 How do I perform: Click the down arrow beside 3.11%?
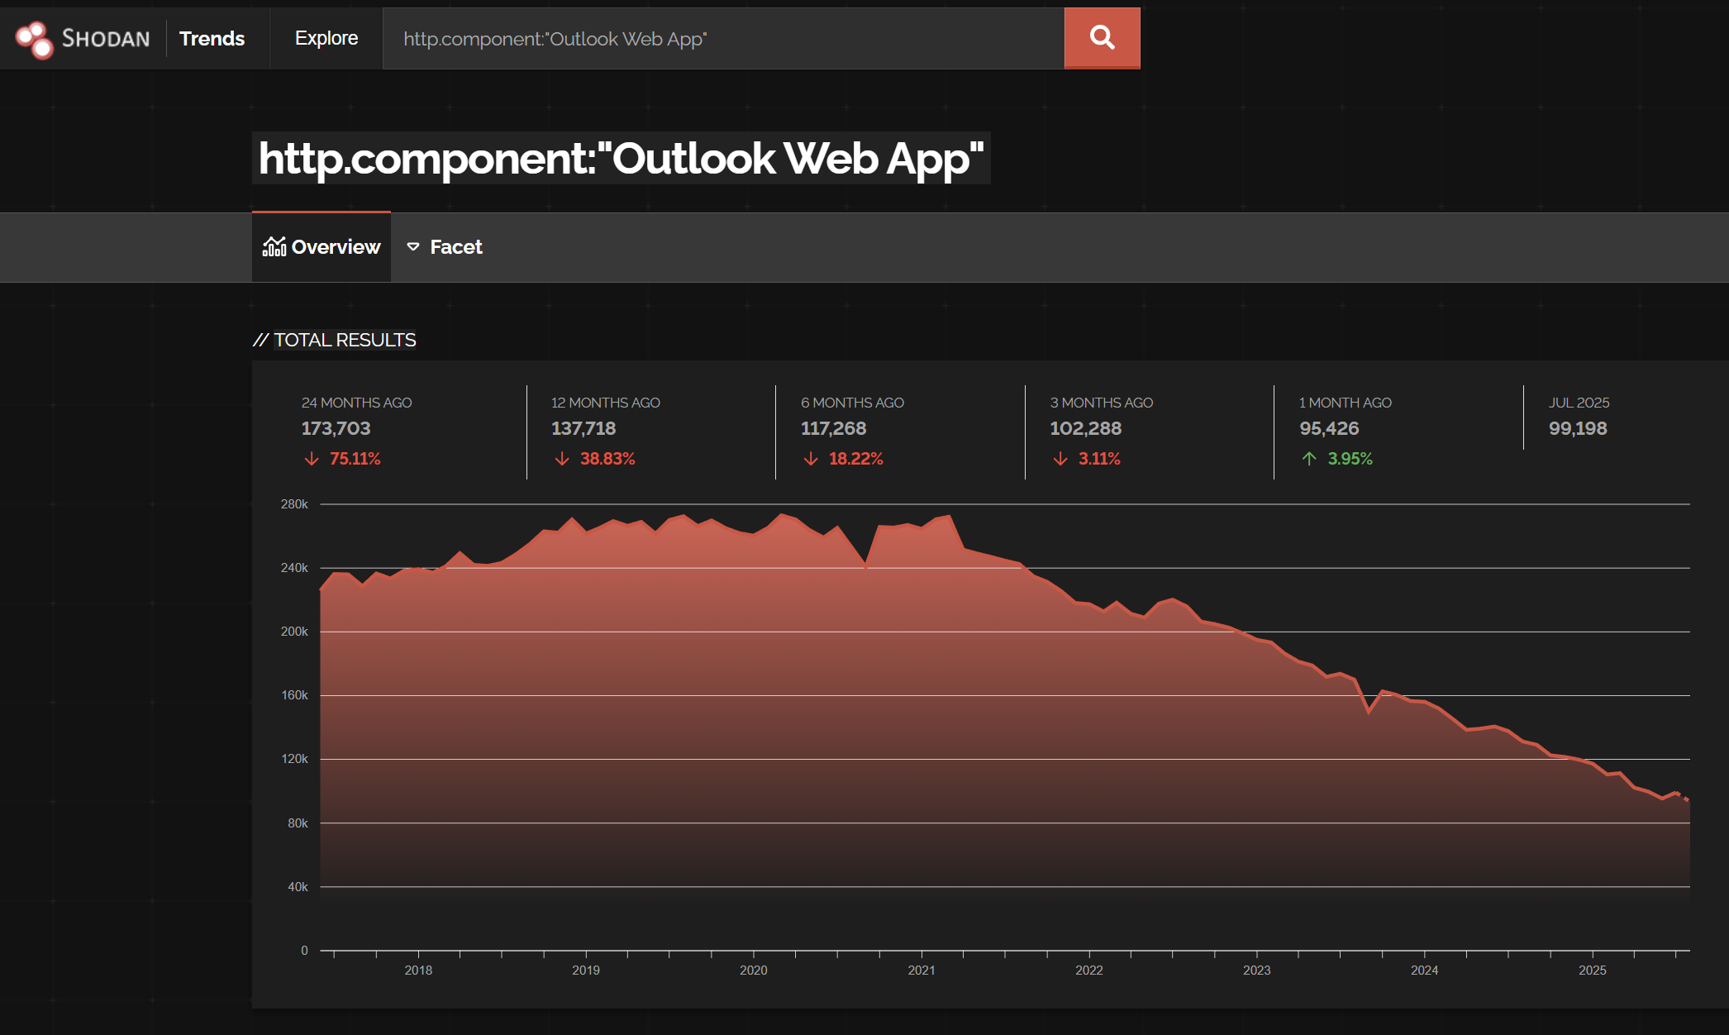pyautogui.click(x=1060, y=459)
